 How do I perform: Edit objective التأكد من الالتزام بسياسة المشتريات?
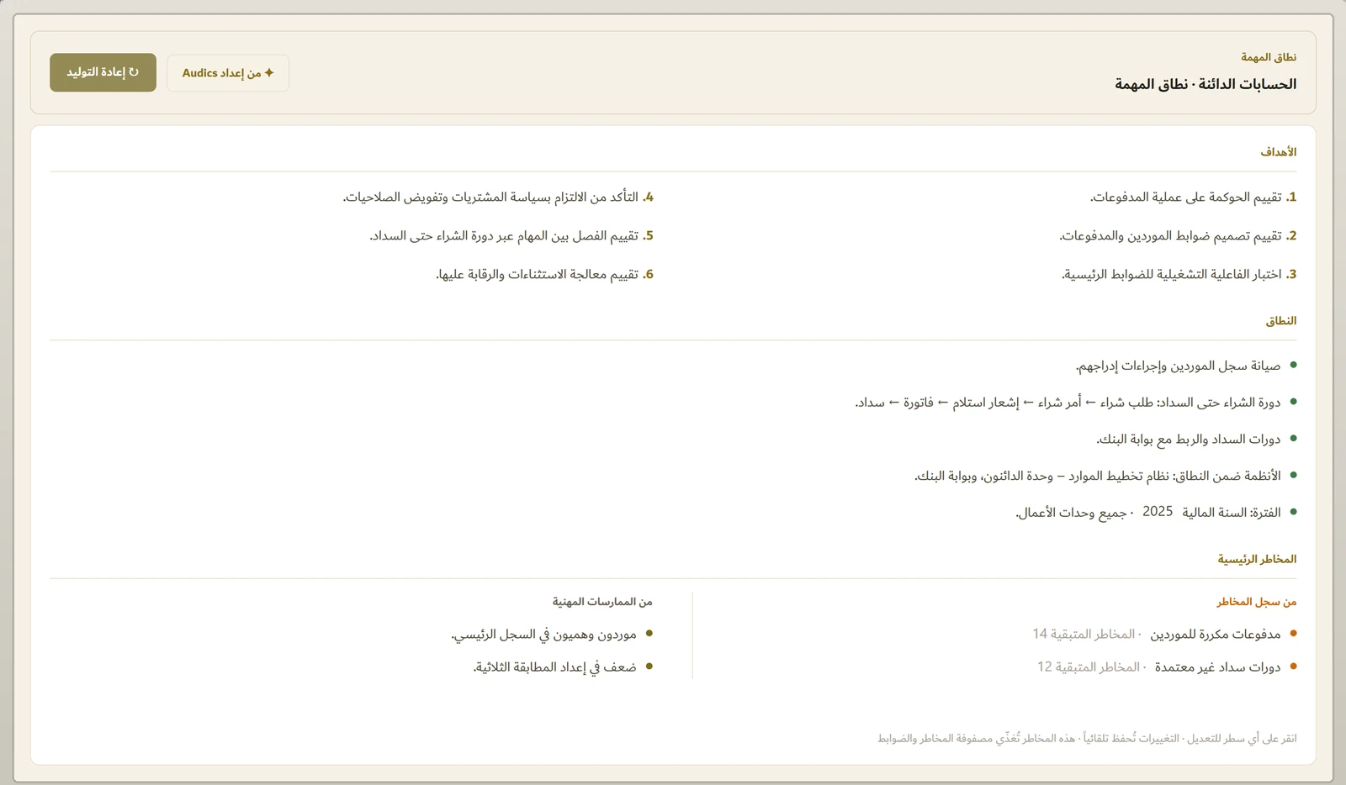coord(498,198)
